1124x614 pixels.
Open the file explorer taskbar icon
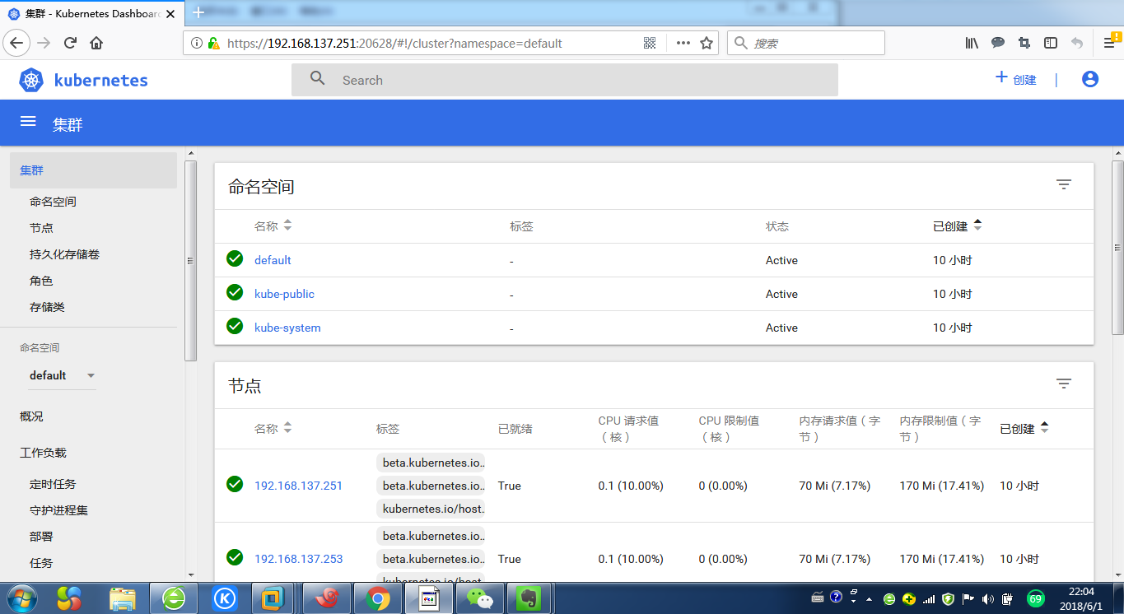click(x=123, y=598)
